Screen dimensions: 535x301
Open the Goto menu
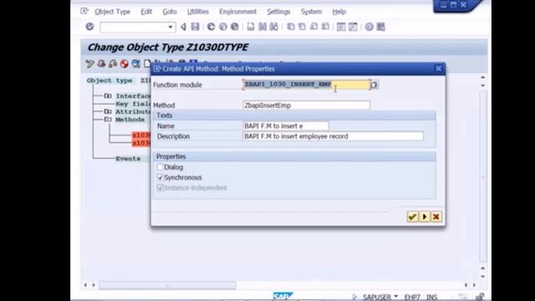[170, 12]
